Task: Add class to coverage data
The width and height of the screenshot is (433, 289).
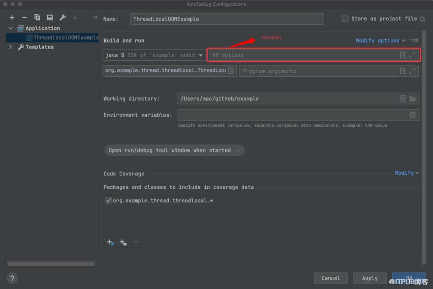Action: coord(110,242)
